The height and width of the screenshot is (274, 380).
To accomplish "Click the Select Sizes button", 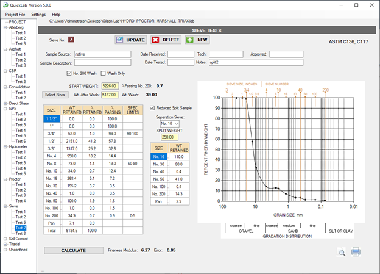I will [55, 95].
